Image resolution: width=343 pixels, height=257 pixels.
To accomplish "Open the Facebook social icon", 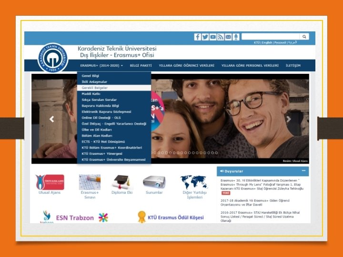I will coord(198,37).
